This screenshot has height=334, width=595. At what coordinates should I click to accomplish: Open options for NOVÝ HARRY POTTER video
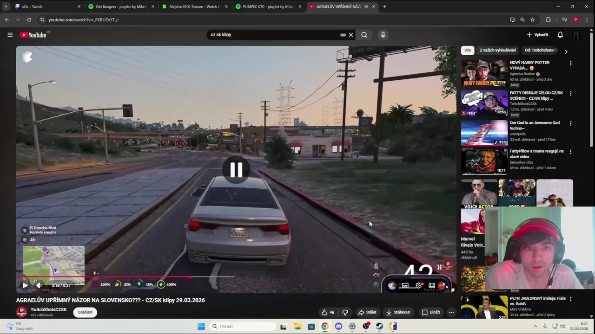(x=571, y=63)
